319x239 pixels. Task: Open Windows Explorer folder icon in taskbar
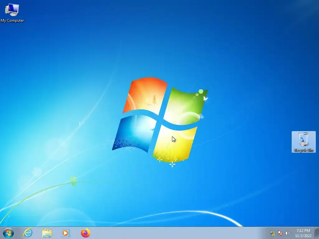pos(47,233)
